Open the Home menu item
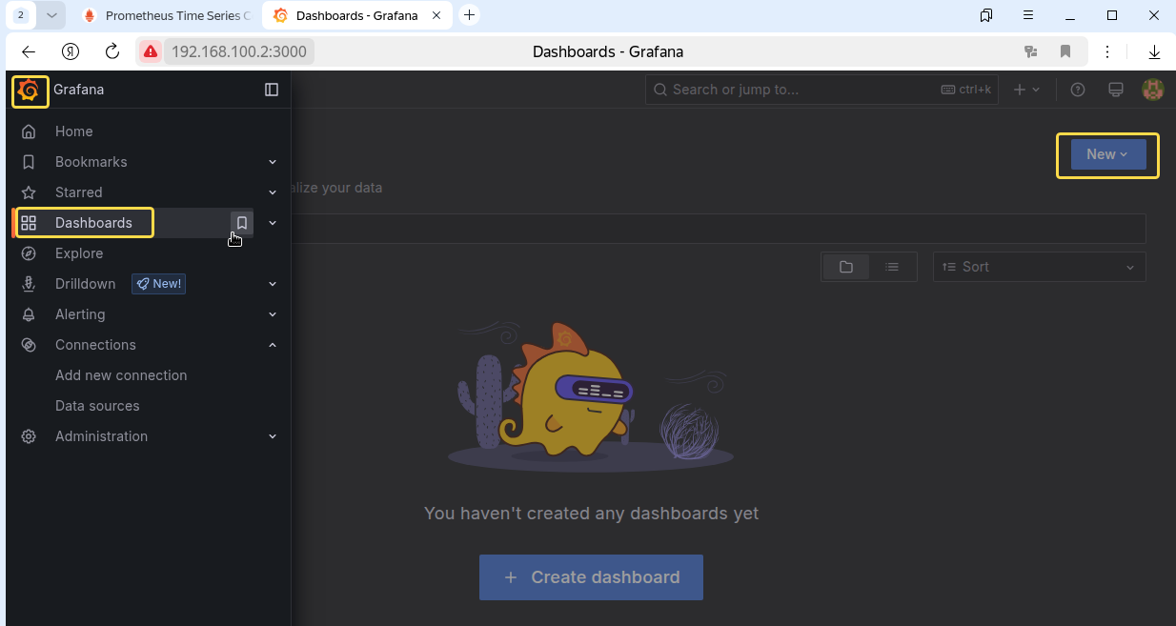 pos(73,131)
